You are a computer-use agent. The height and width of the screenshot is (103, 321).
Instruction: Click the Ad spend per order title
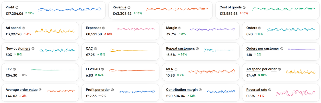(261, 69)
